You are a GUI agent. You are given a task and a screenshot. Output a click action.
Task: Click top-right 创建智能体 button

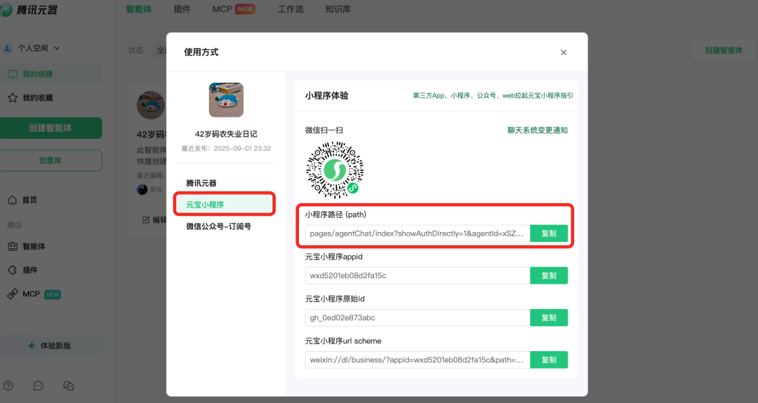click(724, 50)
